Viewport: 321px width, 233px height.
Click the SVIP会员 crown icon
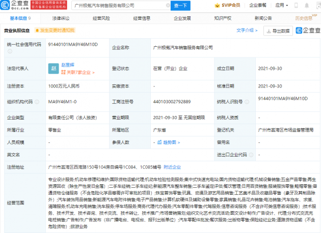click(x=218, y=6)
